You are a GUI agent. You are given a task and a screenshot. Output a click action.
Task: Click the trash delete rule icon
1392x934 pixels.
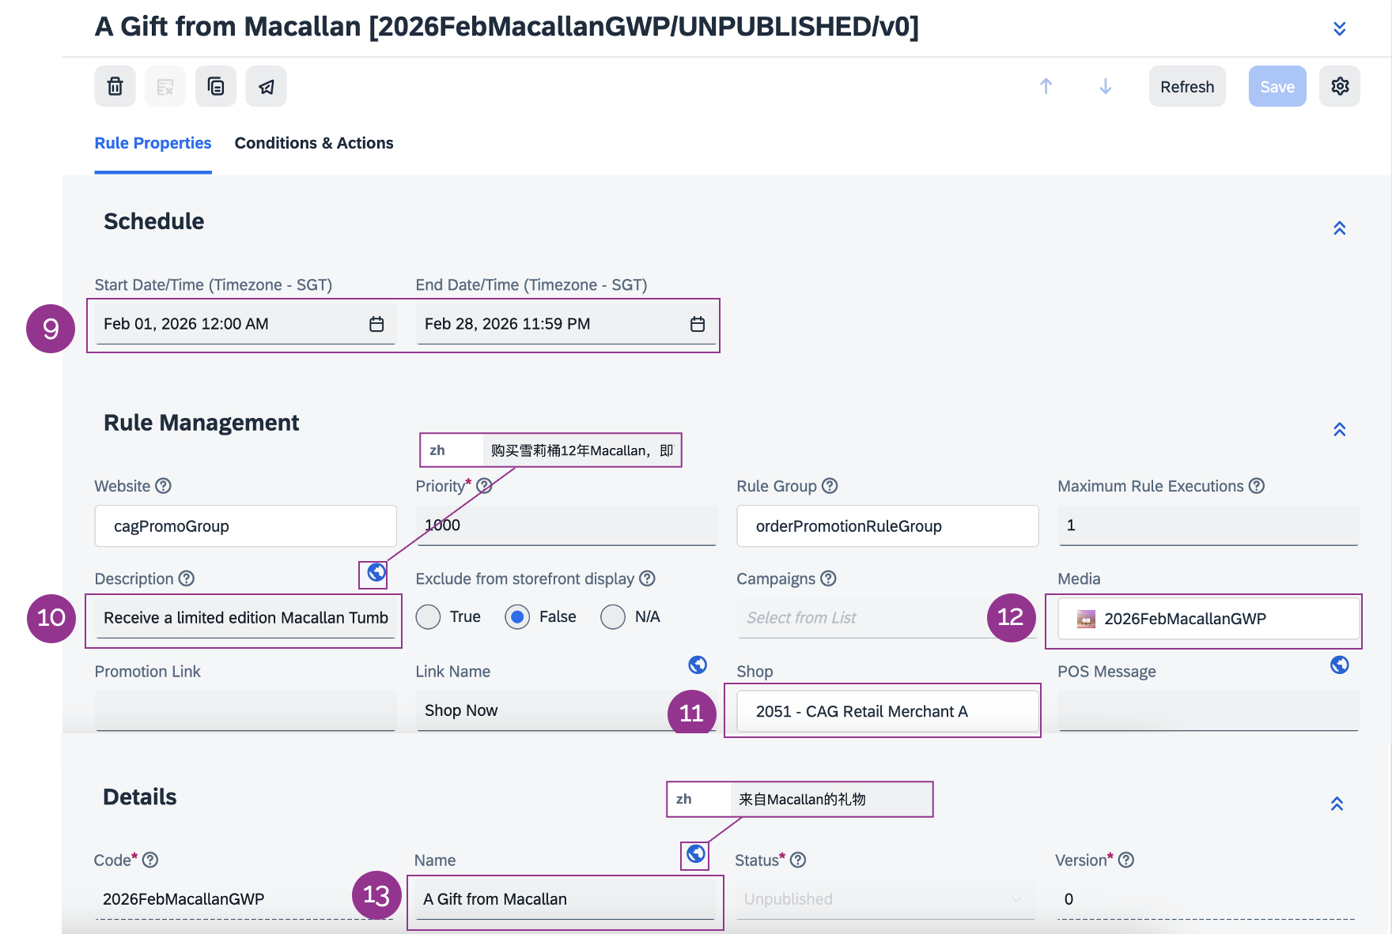click(x=115, y=86)
